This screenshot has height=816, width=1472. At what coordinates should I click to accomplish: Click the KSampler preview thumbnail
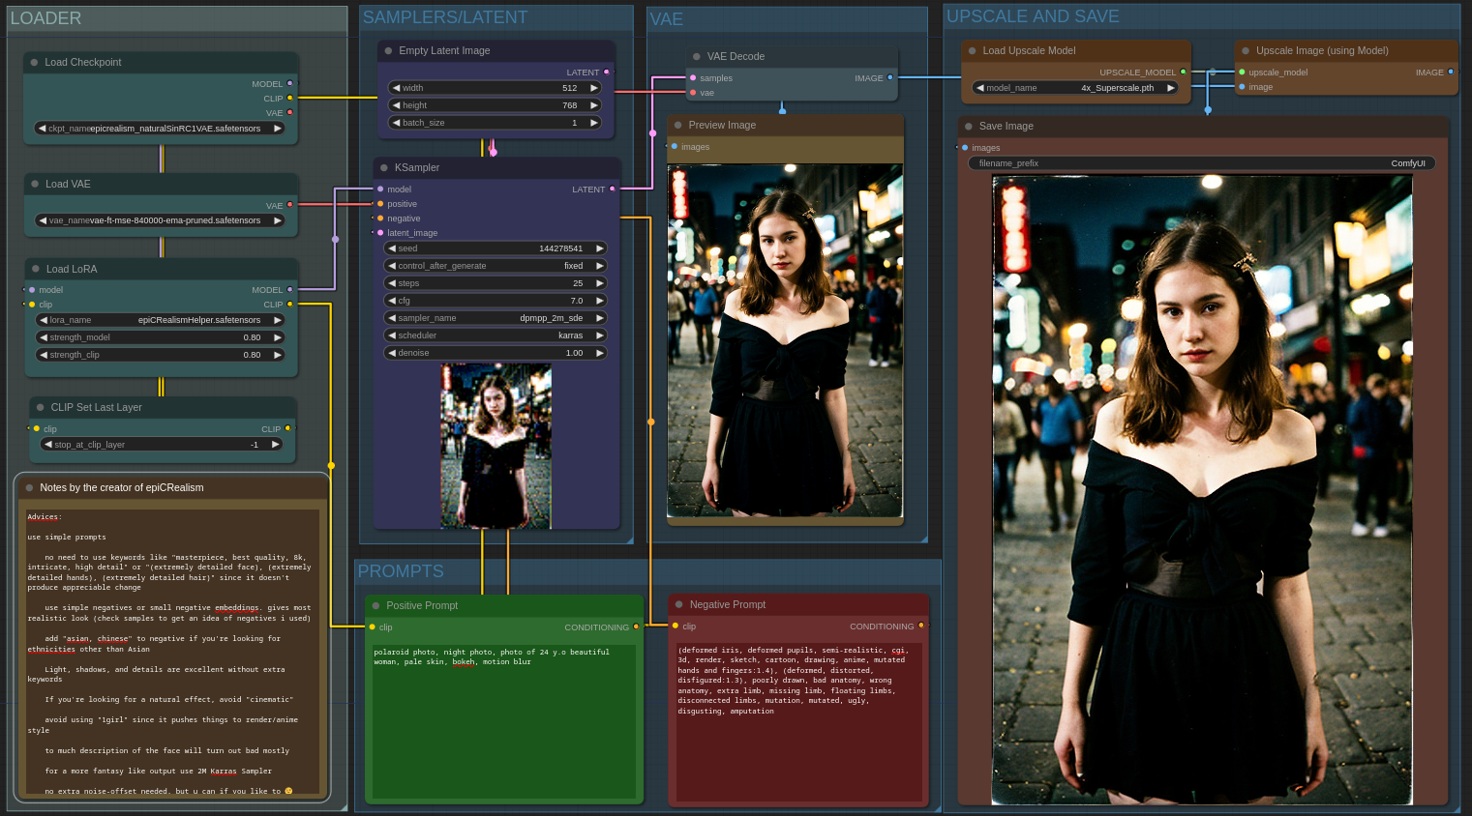(496, 446)
